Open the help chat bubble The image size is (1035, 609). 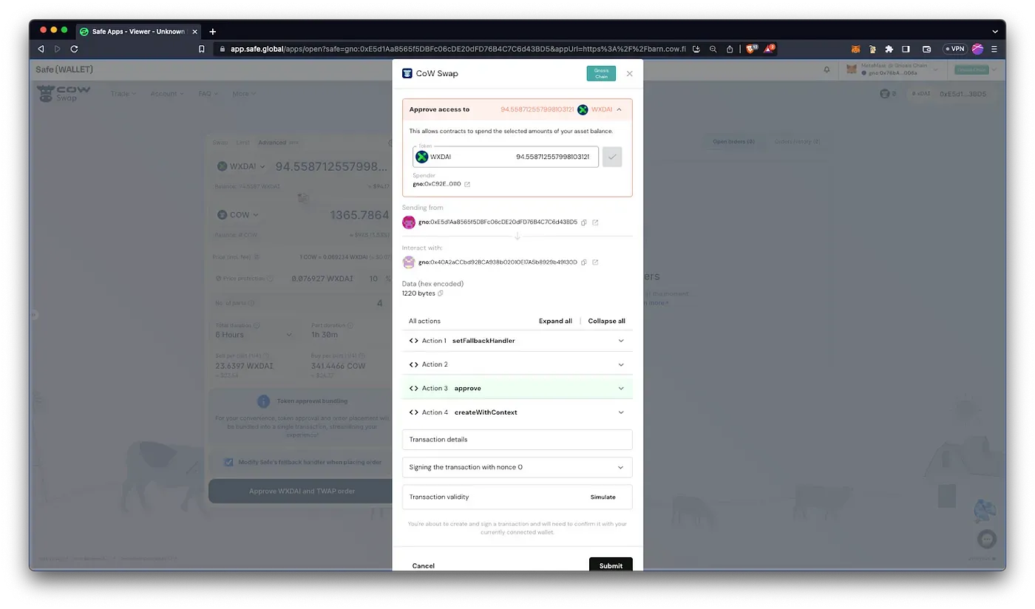pyautogui.click(x=986, y=539)
